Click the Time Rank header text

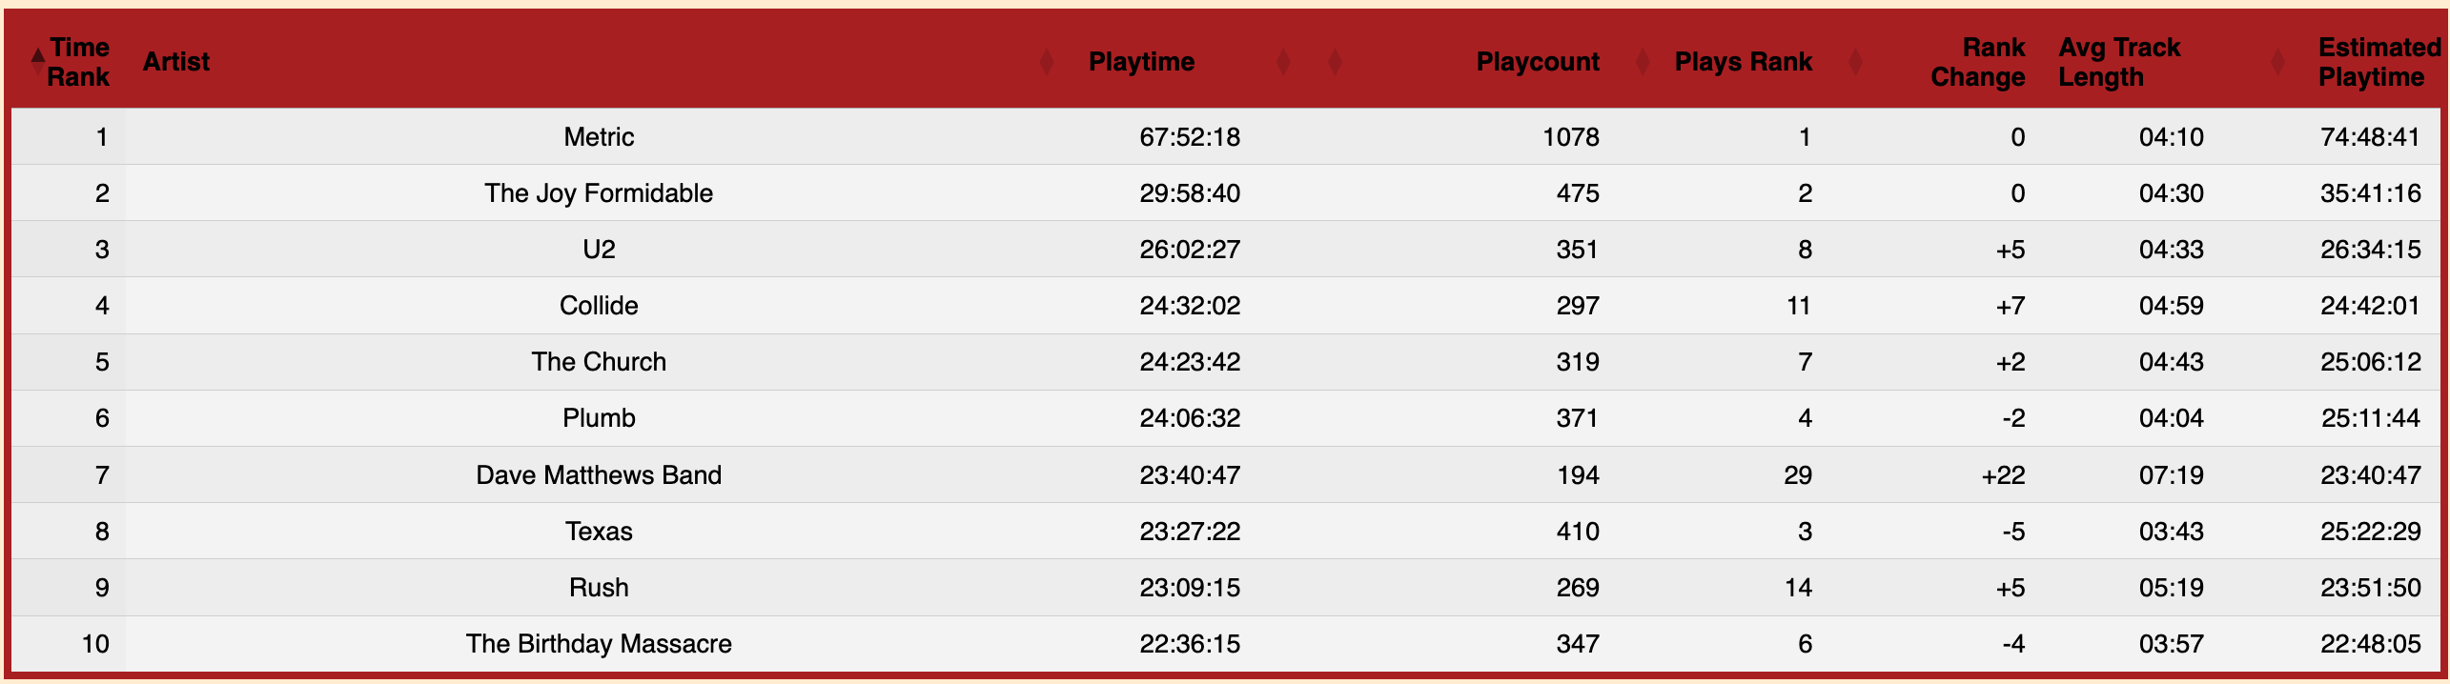79,62
